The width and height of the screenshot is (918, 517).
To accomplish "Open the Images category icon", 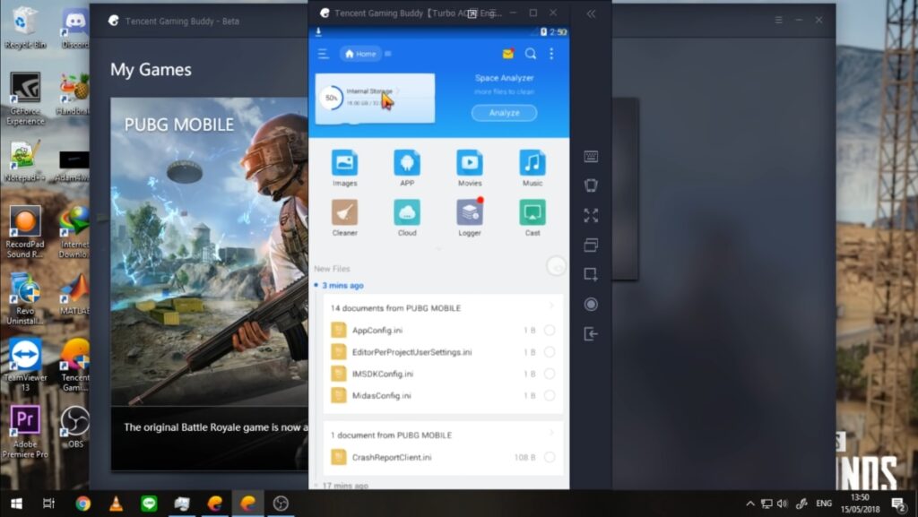I will click(344, 163).
